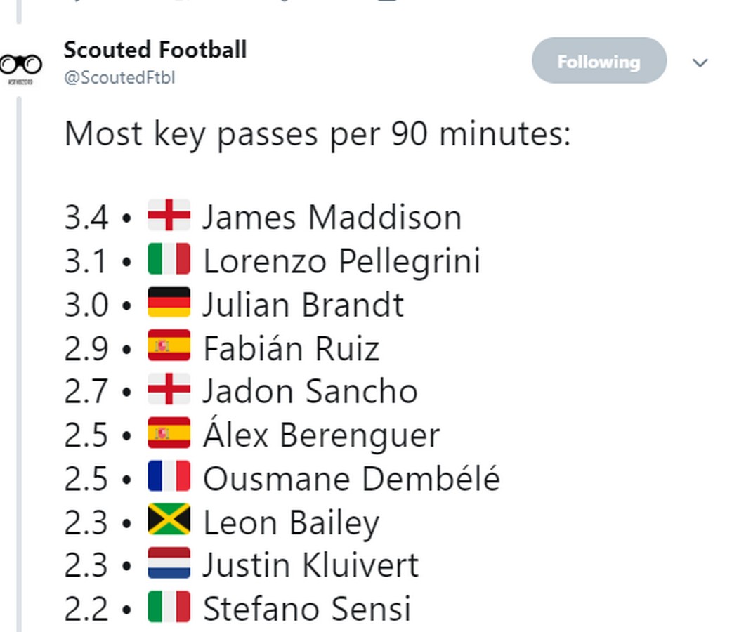Click the James Maddison name text

(332, 217)
